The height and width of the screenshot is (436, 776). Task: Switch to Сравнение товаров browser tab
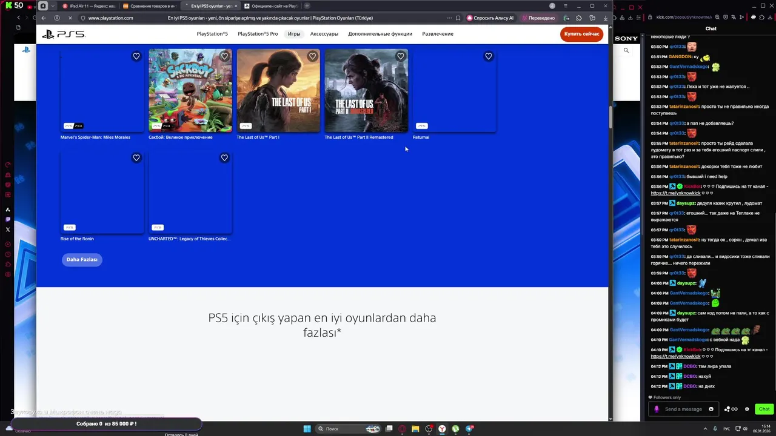point(150,6)
